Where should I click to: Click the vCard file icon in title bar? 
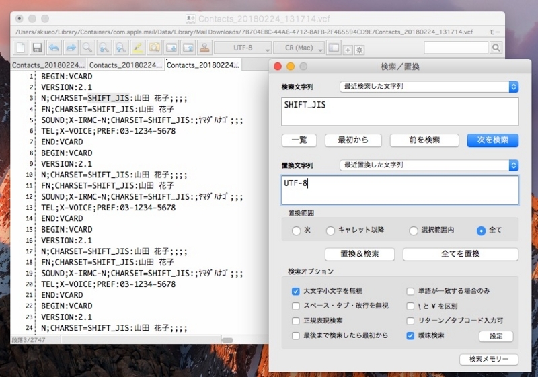[x=190, y=19]
